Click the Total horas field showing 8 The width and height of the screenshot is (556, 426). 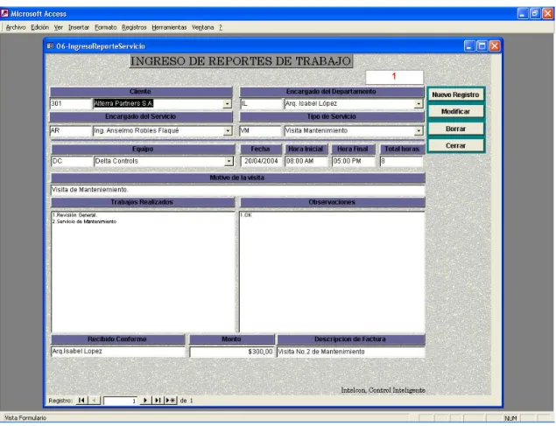click(x=401, y=161)
